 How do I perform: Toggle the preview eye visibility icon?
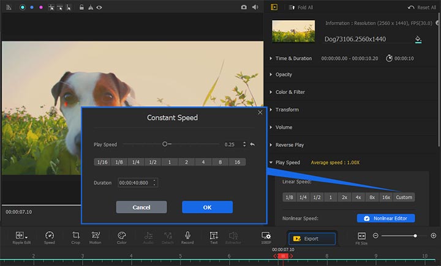99,7
